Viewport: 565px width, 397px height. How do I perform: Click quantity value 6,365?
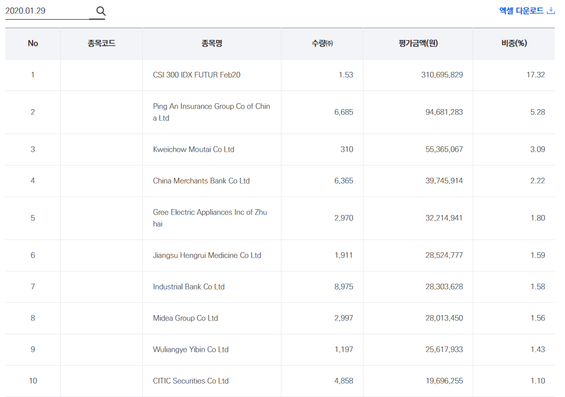pyautogui.click(x=344, y=180)
